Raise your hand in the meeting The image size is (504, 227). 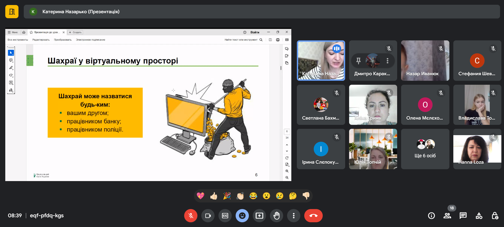click(277, 216)
